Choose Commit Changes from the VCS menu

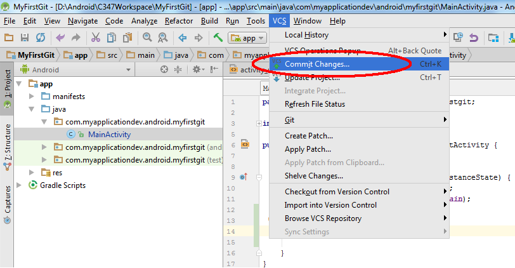point(316,64)
